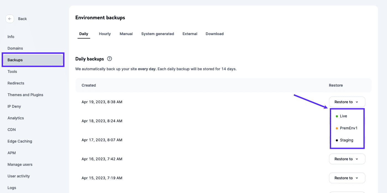
Task: Select Live as the restore target
Action: click(x=343, y=116)
